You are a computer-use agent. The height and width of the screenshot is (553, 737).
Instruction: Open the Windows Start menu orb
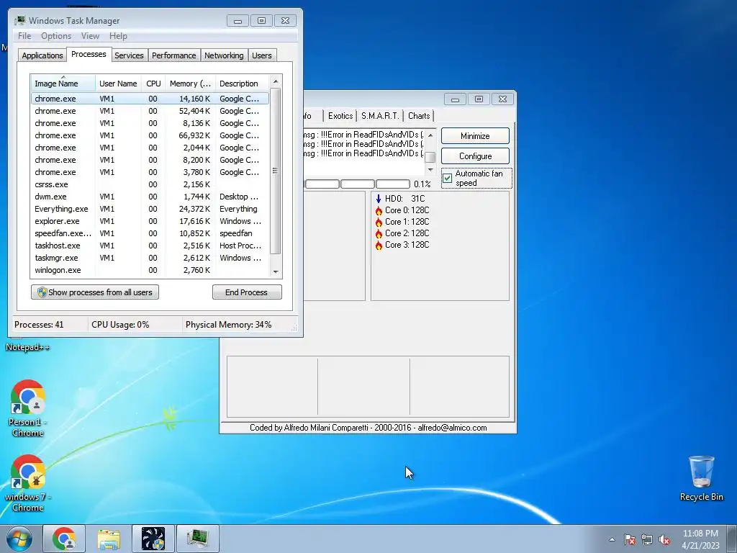(19, 539)
